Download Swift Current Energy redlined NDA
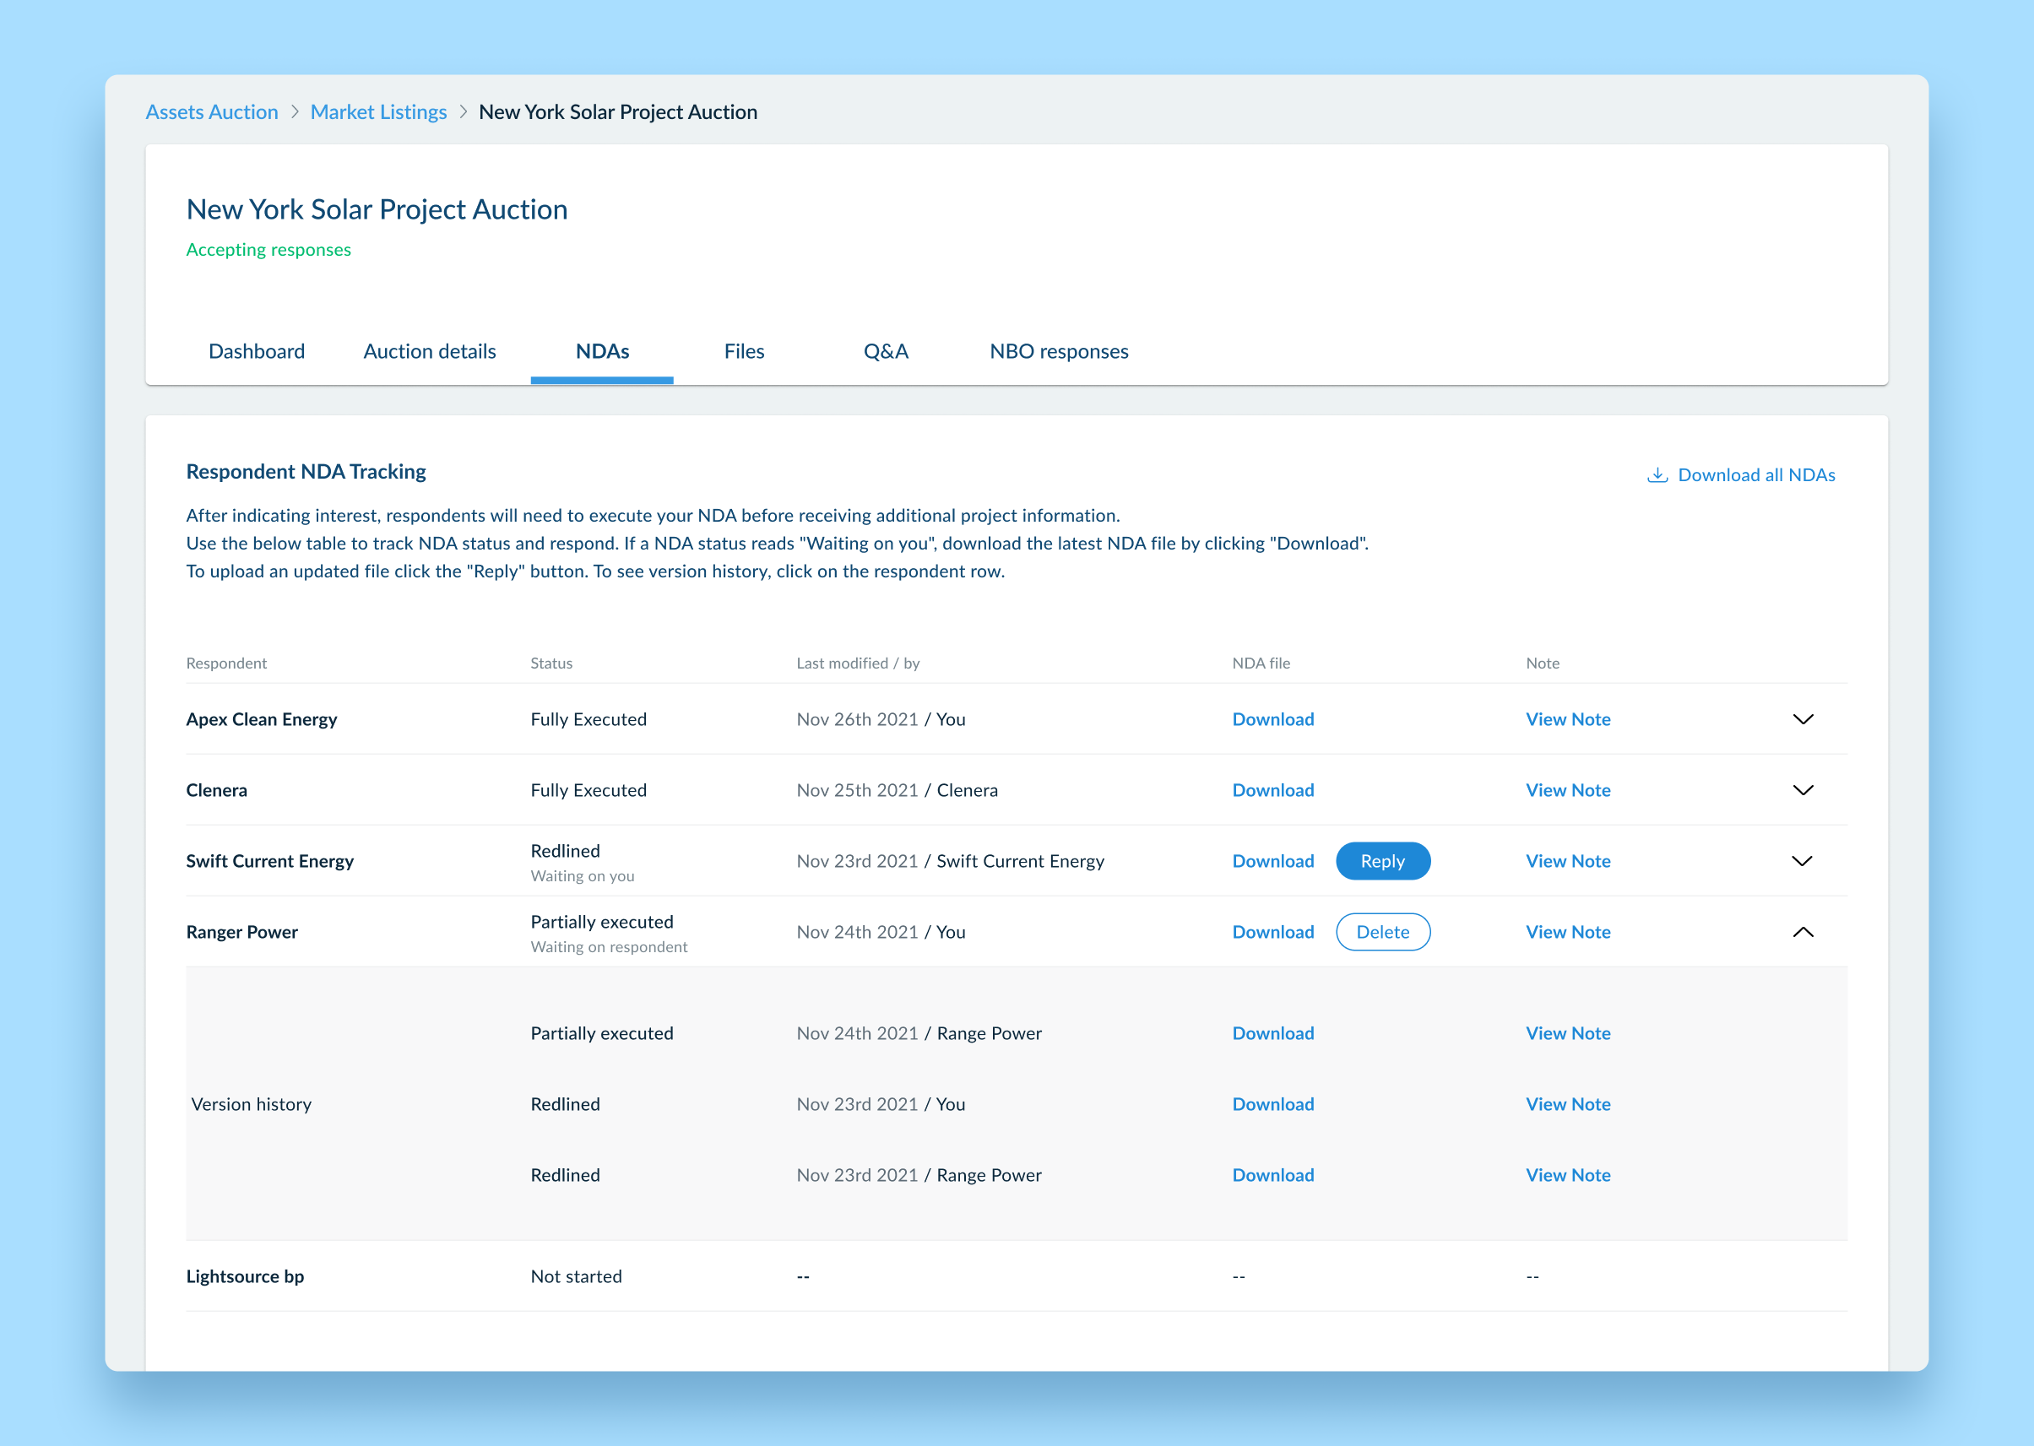Viewport: 2034px width, 1446px height. click(x=1272, y=861)
